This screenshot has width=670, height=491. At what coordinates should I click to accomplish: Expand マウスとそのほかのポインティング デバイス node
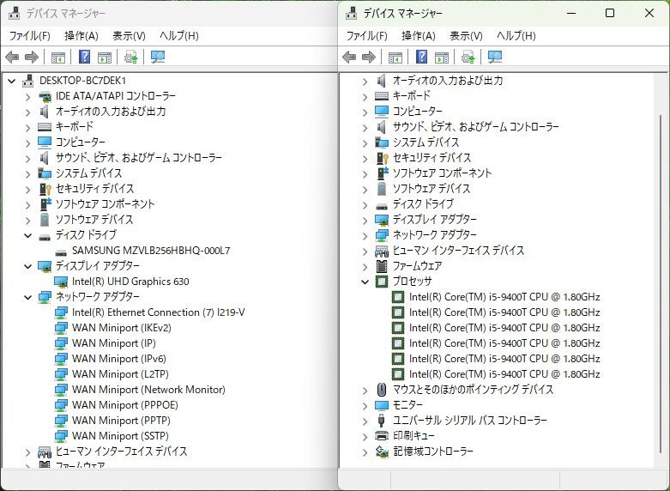[365, 390]
